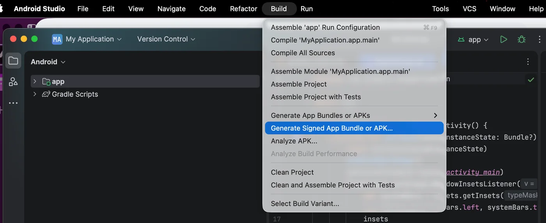
Task: Choose Assemble Project with Tests
Action: (x=354, y=97)
